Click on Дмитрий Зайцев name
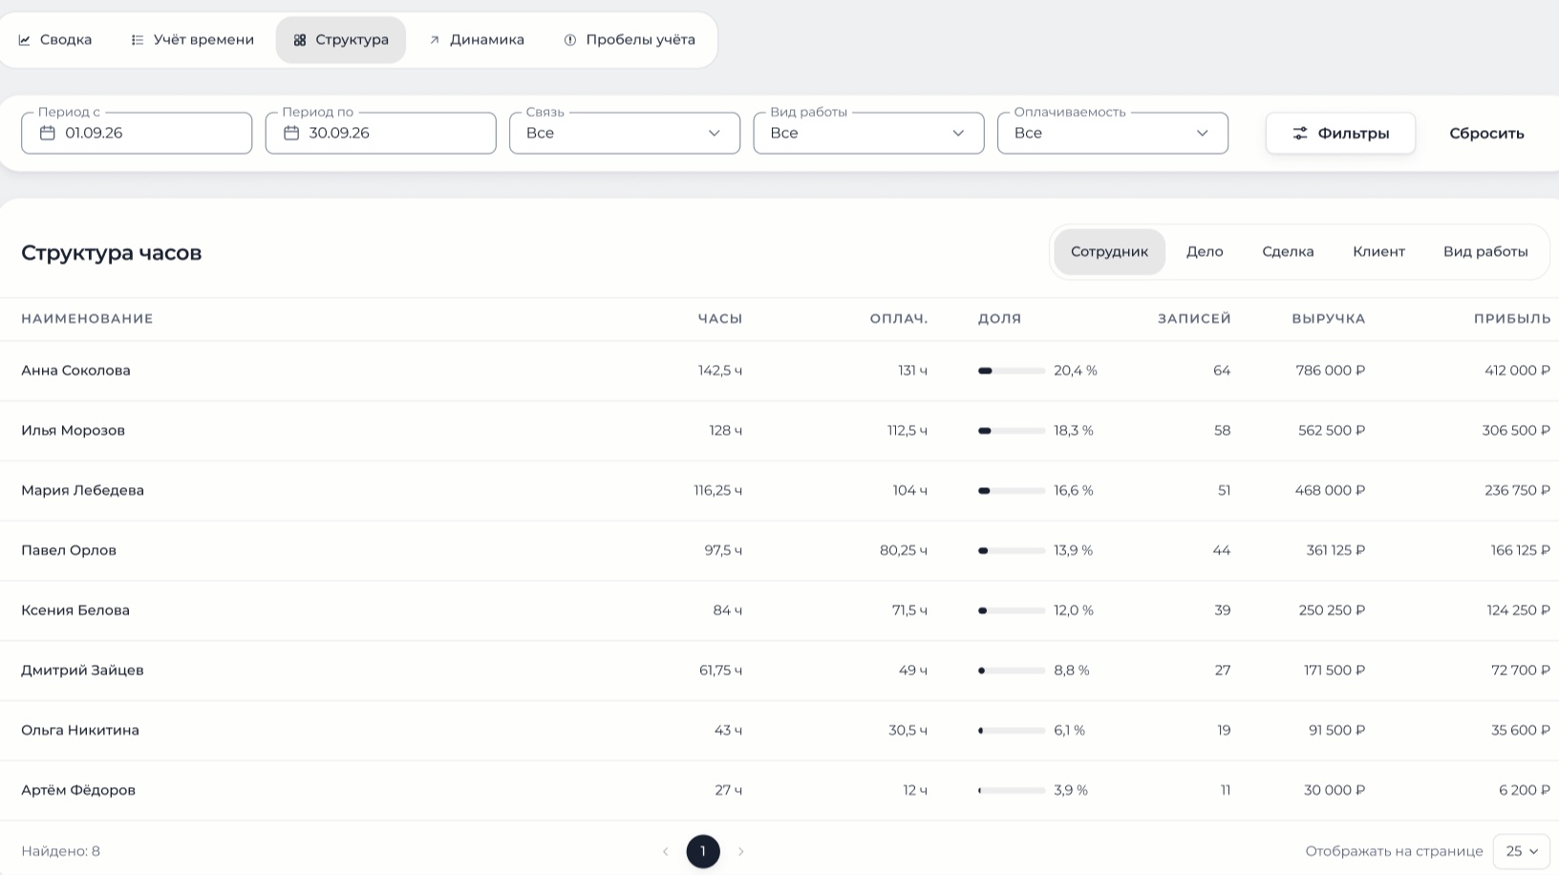The height and width of the screenshot is (875, 1559). coord(82,671)
